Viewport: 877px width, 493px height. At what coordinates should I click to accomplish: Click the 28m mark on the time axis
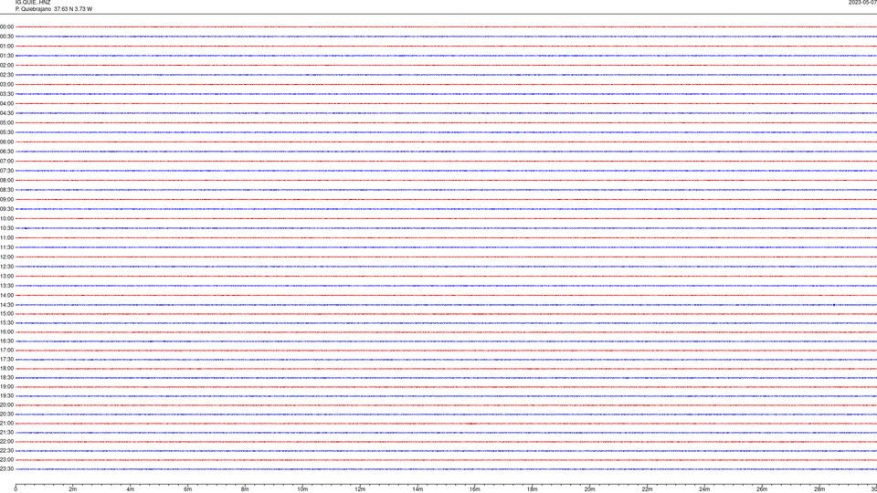(819, 489)
